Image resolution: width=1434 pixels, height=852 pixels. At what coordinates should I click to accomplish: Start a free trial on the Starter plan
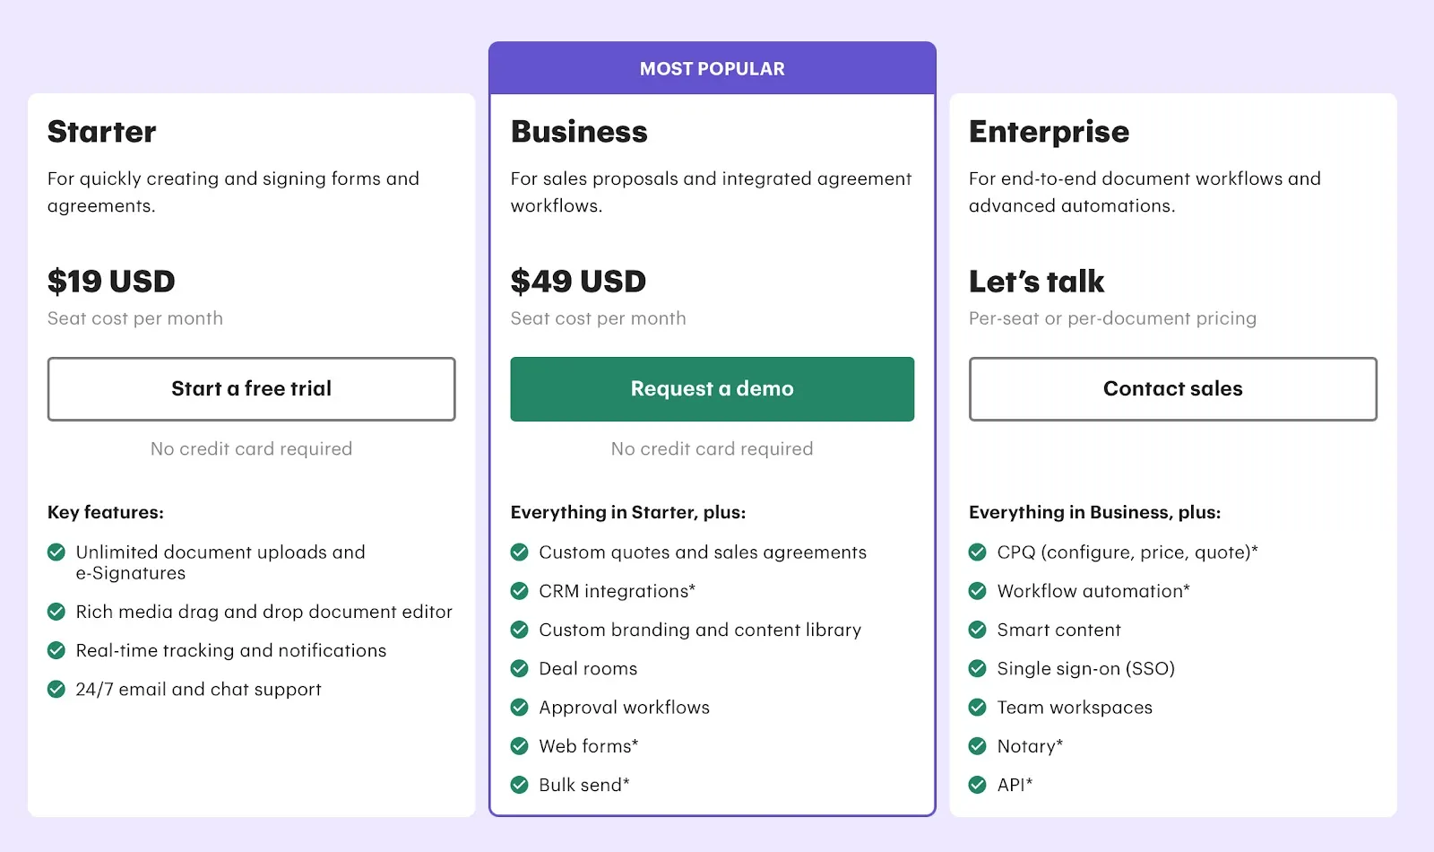pos(251,388)
